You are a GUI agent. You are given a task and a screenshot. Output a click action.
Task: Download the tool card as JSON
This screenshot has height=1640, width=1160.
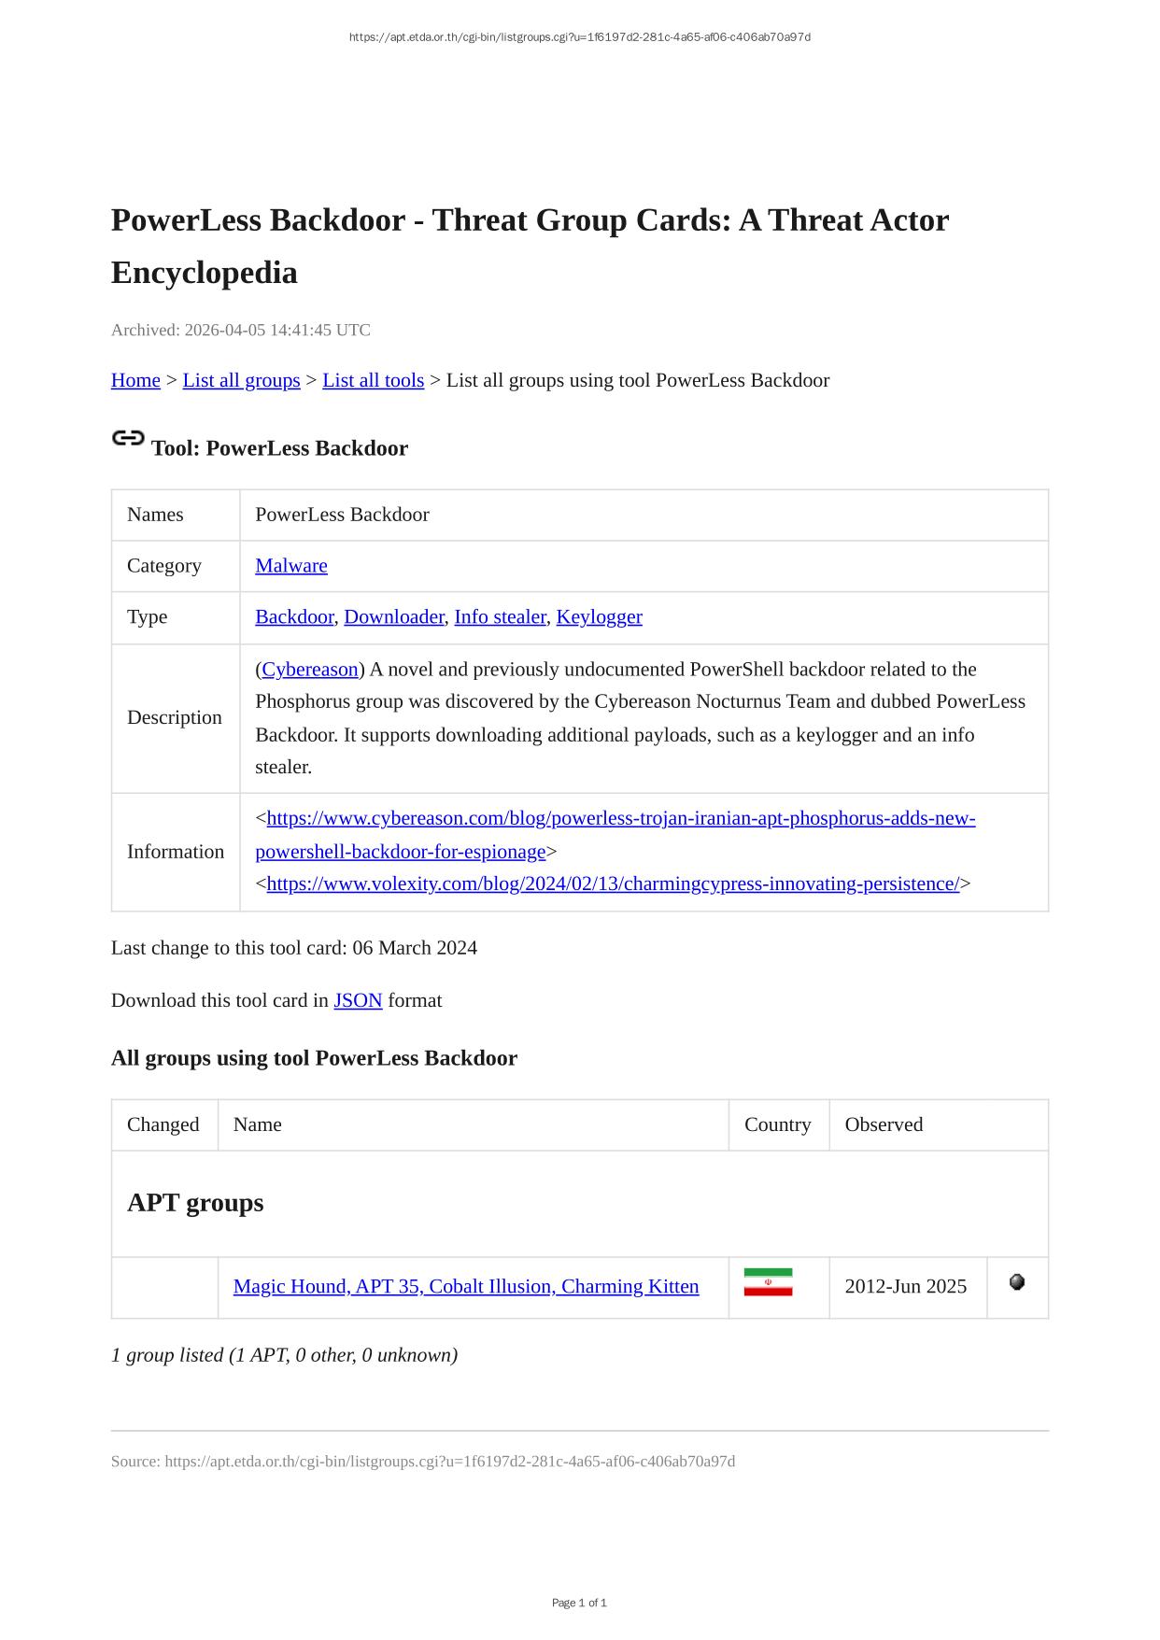(x=358, y=1000)
